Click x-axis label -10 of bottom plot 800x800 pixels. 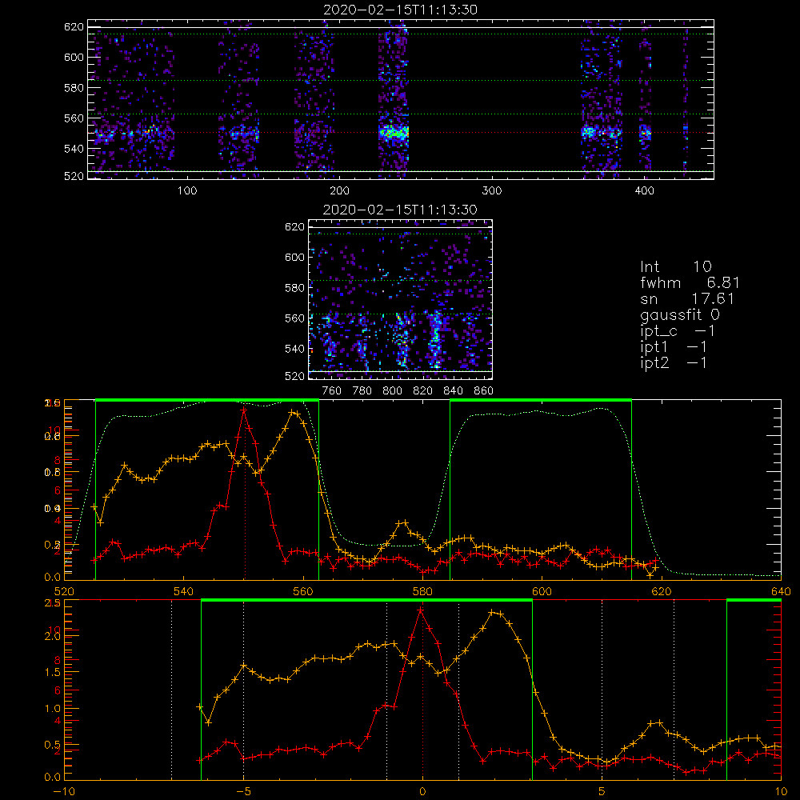(x=64, y=791)
